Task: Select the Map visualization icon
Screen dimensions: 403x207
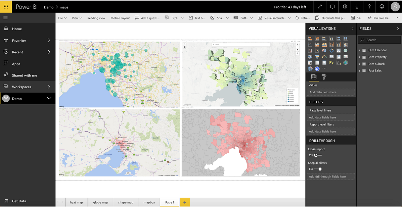Action: [346, 50]
